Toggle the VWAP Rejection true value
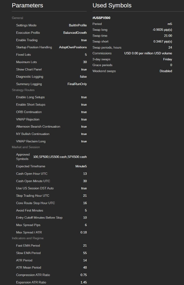 pos(84,119)
